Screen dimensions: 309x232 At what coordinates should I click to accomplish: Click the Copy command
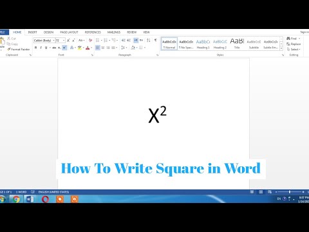coord(12,44)
